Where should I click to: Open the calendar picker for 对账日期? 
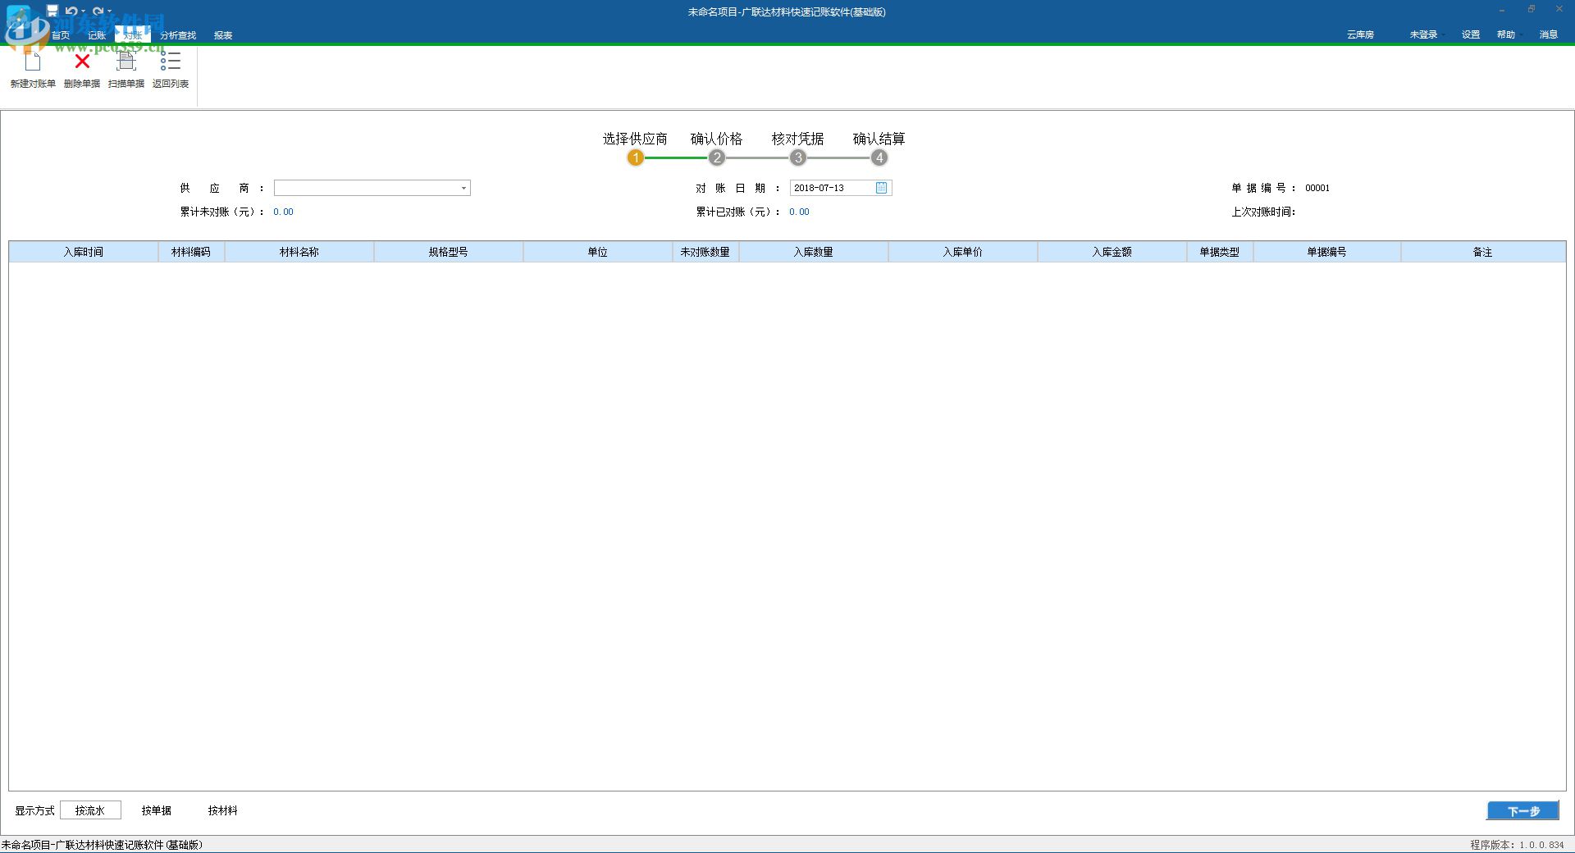[882, 188]
